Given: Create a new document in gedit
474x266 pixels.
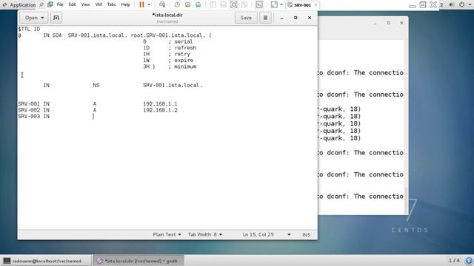Looking at the screenshot, I should tap(56, 18).
